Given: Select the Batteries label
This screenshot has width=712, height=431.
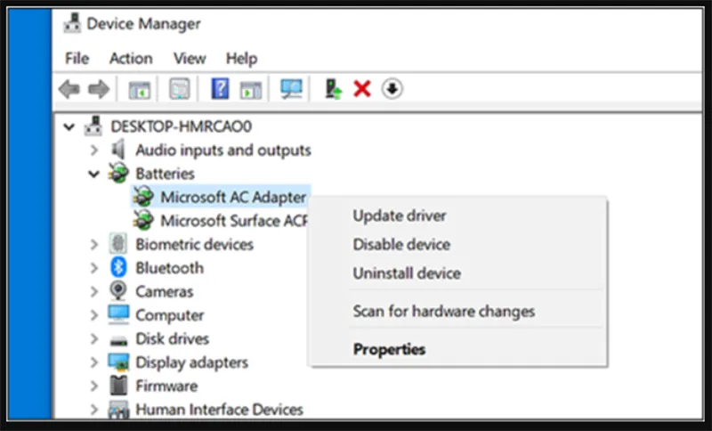Looking at the screenshot, I should pos(165,174).
